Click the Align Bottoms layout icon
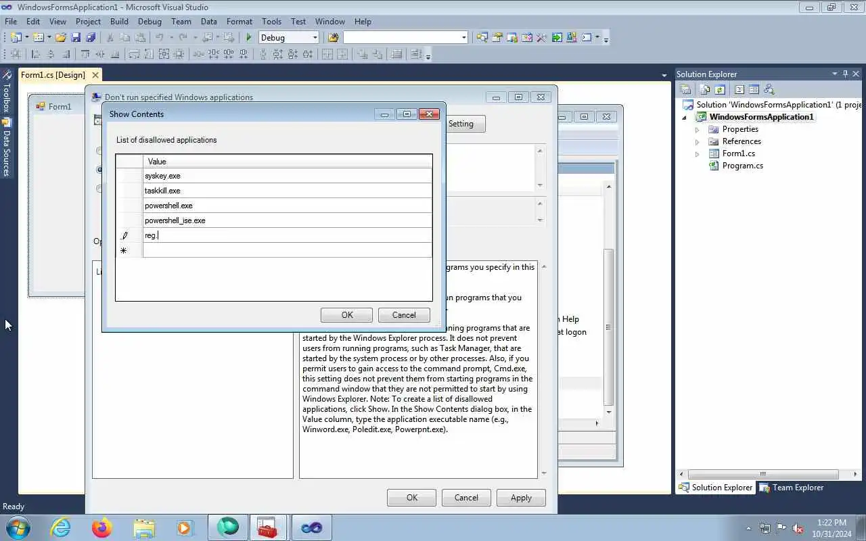This screenshot has width=866, height=541. [x=115, y=54]
